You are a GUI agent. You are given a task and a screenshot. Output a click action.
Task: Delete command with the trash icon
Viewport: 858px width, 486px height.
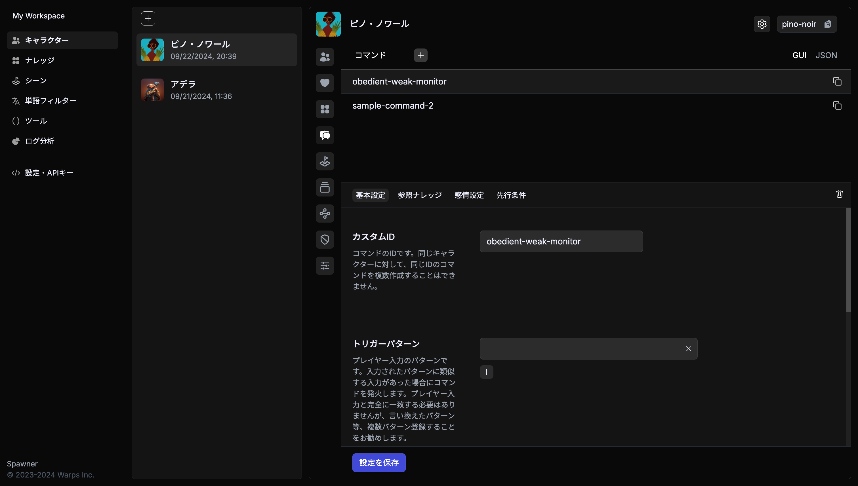839,194
